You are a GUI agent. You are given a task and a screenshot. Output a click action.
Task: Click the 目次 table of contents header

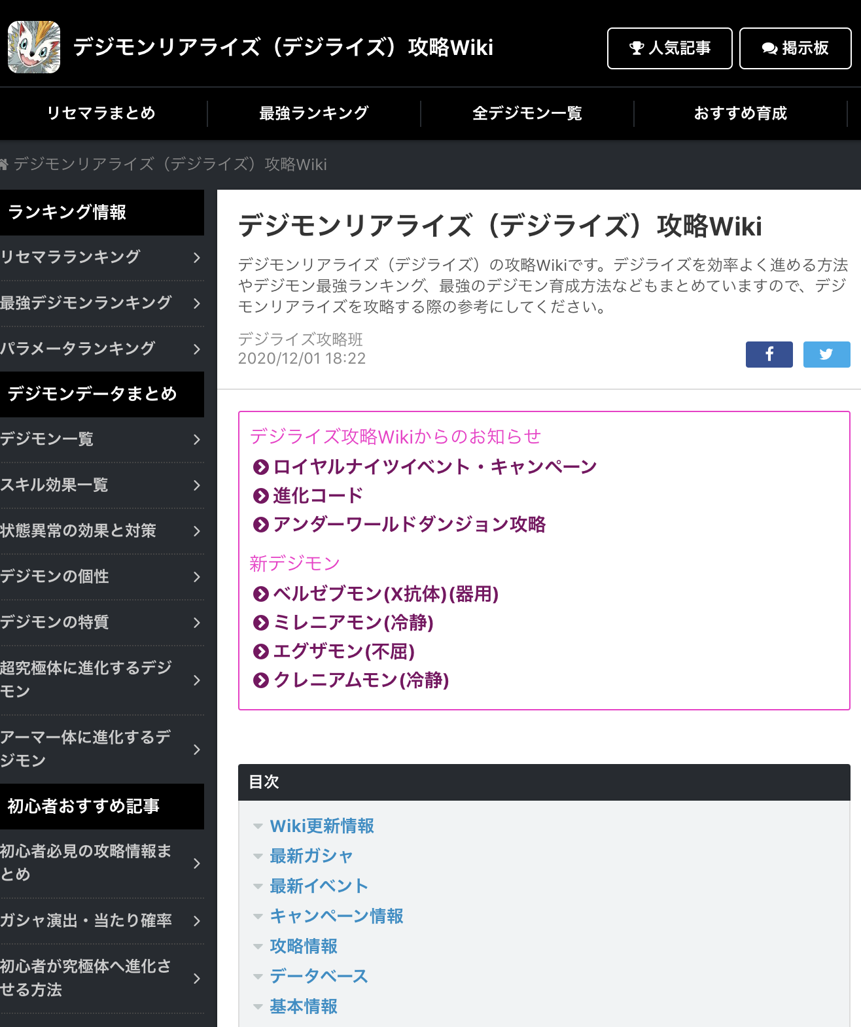[544, 782]
